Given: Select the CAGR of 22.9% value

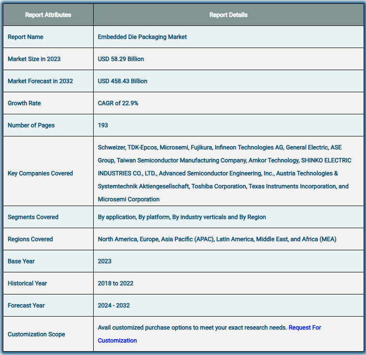Looking at the screenshot, I should click(x=118, y=103).
